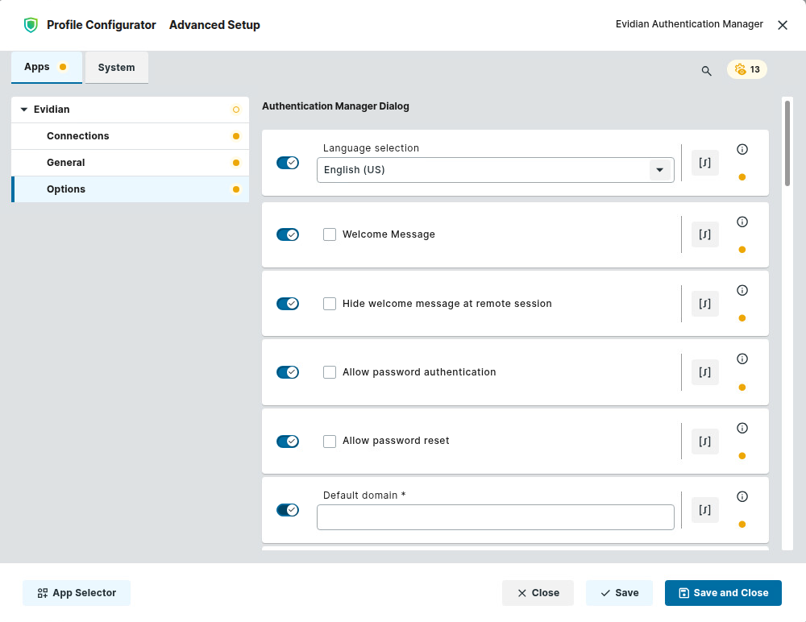This screenshot has width=806, height=622.
Task: Click orange change dot in Hide welcome message card
Action: [742, 317]
